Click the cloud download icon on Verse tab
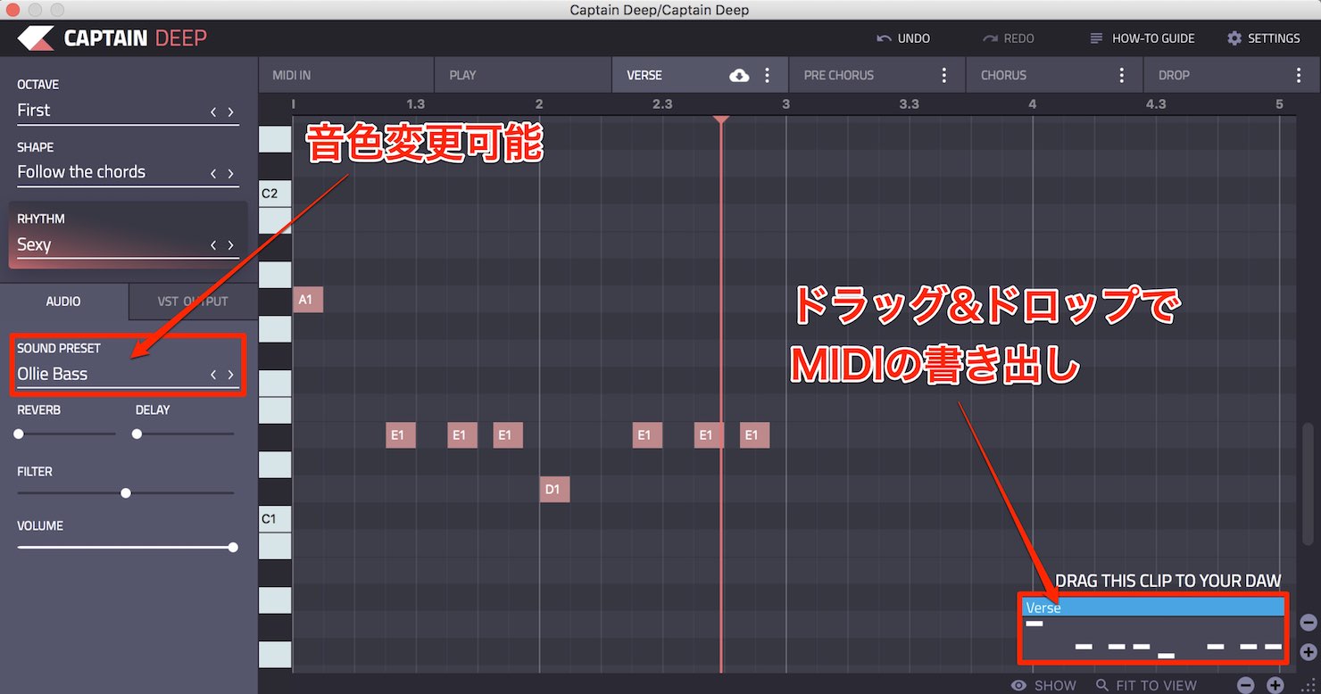 pos(739,75)
